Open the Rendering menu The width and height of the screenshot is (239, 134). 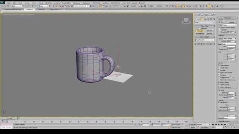(x=77, y=3)
